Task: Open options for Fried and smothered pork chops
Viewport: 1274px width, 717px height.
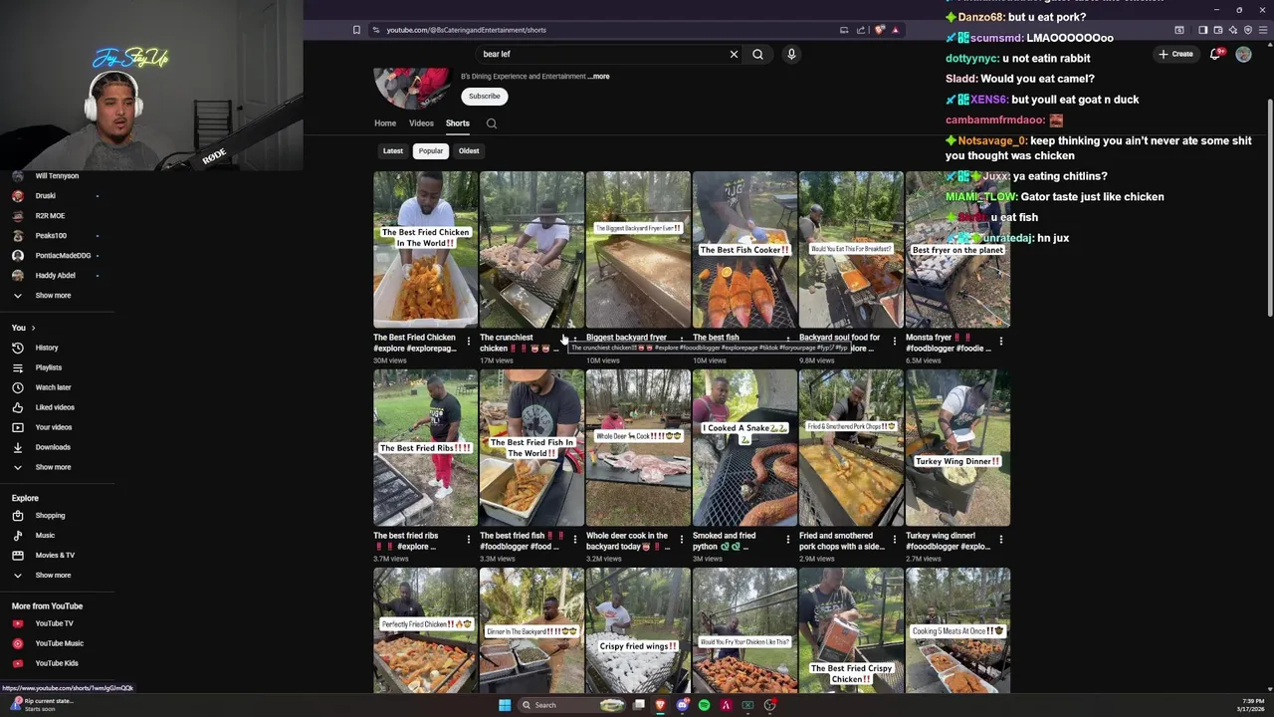Action: click(894, 540)
